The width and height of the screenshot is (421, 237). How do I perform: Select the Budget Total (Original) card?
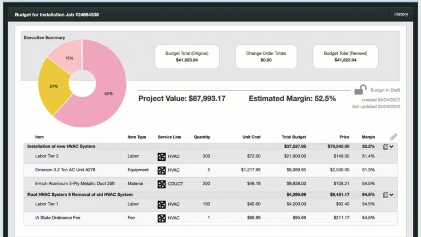187,57
